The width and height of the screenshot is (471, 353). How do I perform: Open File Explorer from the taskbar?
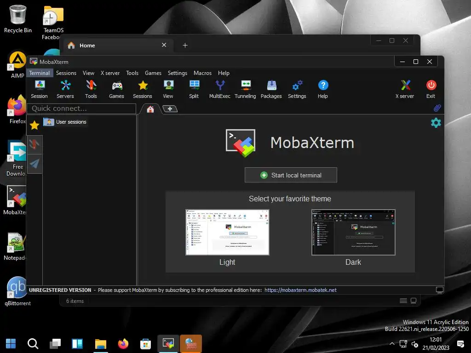click(101, 344)
